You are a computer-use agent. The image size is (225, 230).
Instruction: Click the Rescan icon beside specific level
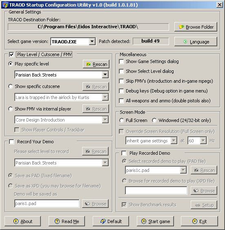click(88, 64)
